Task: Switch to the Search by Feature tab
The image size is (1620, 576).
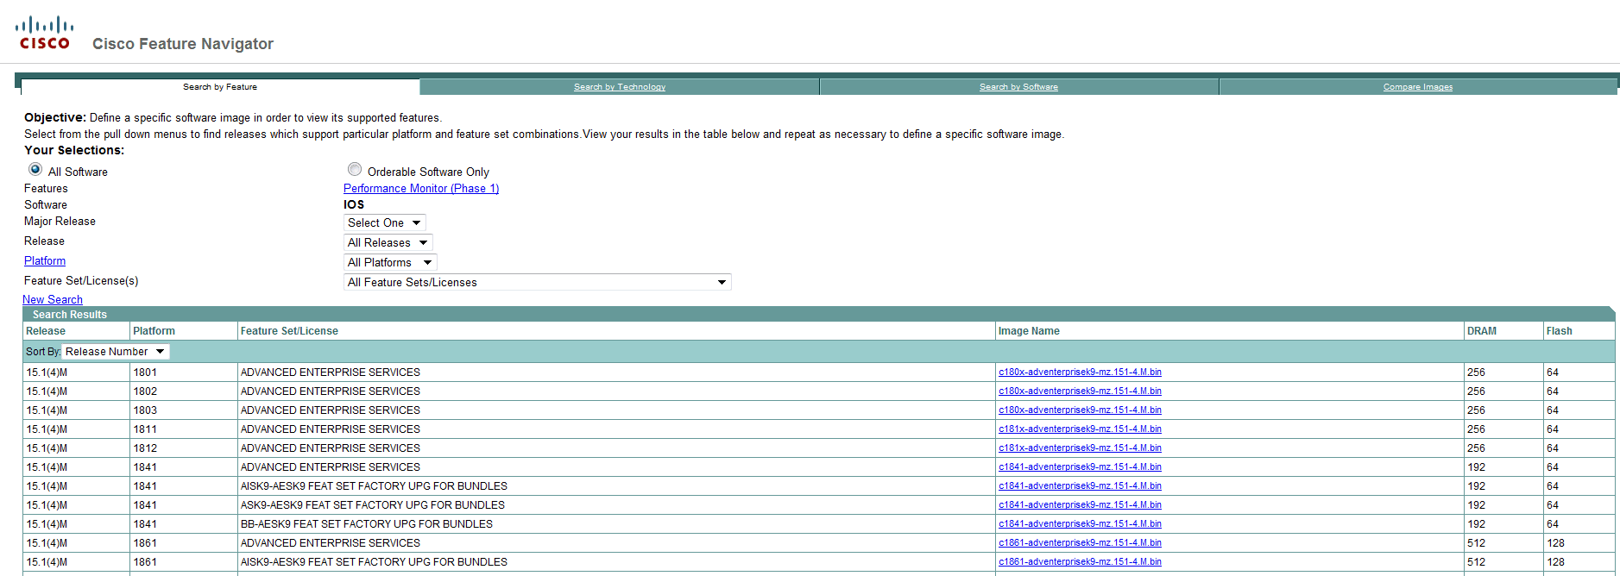Action: 220,87
